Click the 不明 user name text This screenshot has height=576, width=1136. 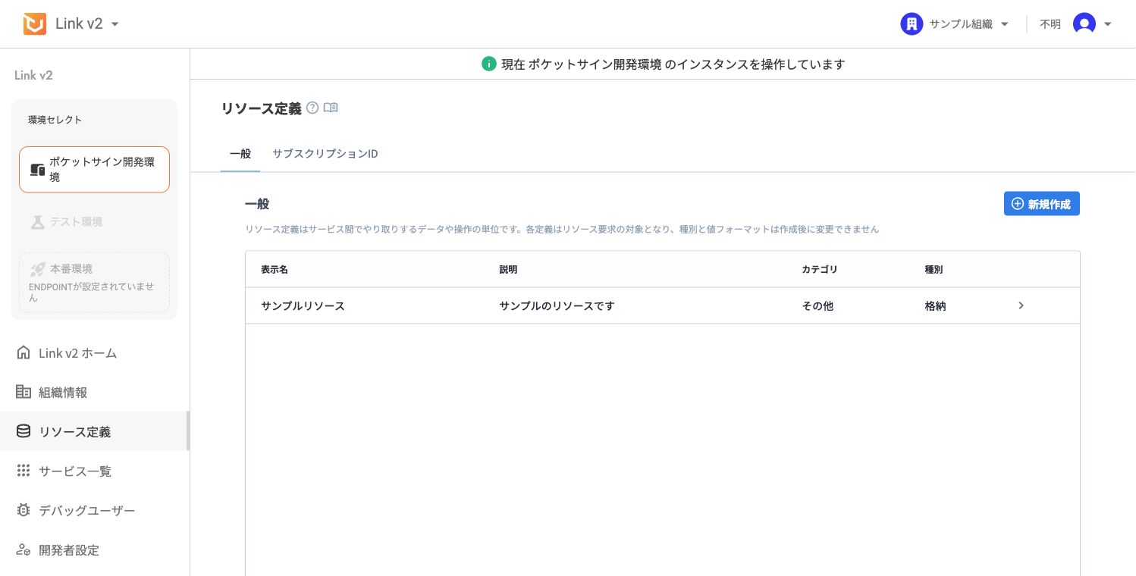click(x=1050, y=24)
